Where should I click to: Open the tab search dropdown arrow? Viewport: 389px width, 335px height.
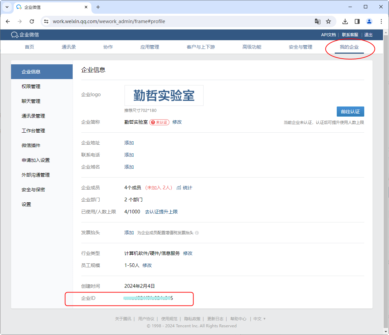click(x=7, y=7)
